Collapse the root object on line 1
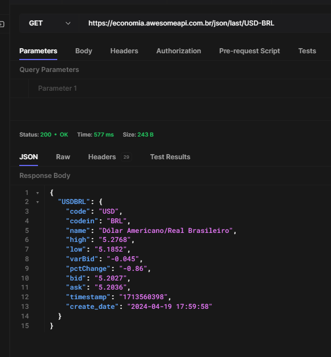This screenshot has width=331, height=357. [x=37, y=193]
